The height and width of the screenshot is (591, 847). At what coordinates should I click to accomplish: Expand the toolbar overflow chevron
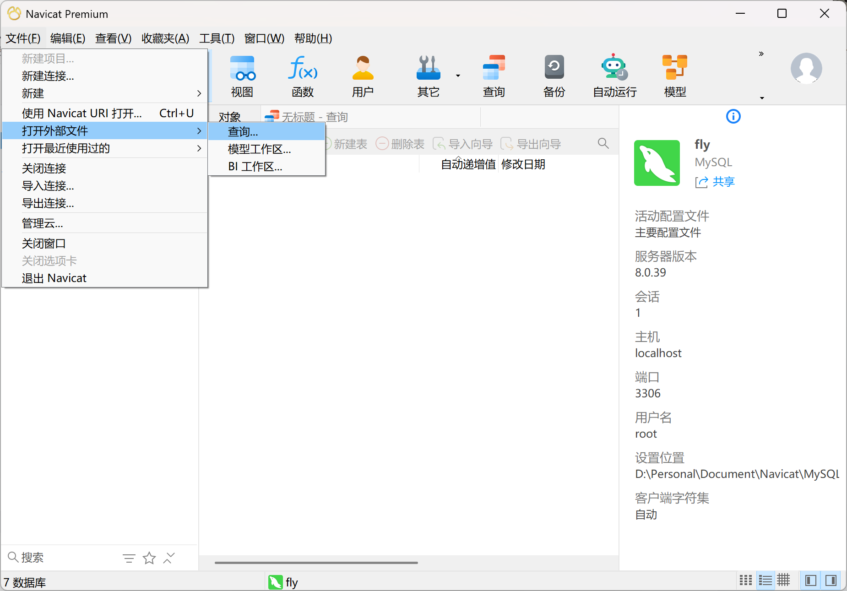pos(761,54)
